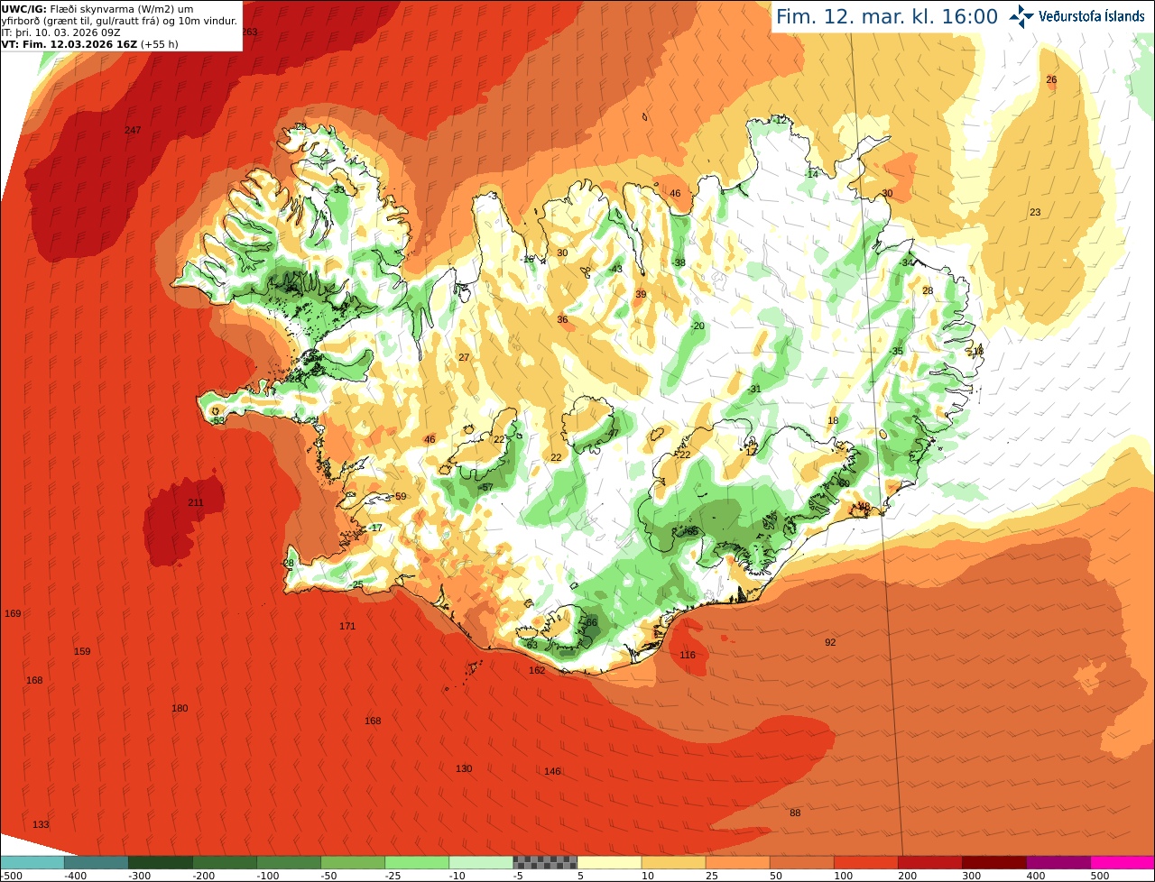
Task: Pick the legend swatch between -400 and -300
Action: click(96, 862)
